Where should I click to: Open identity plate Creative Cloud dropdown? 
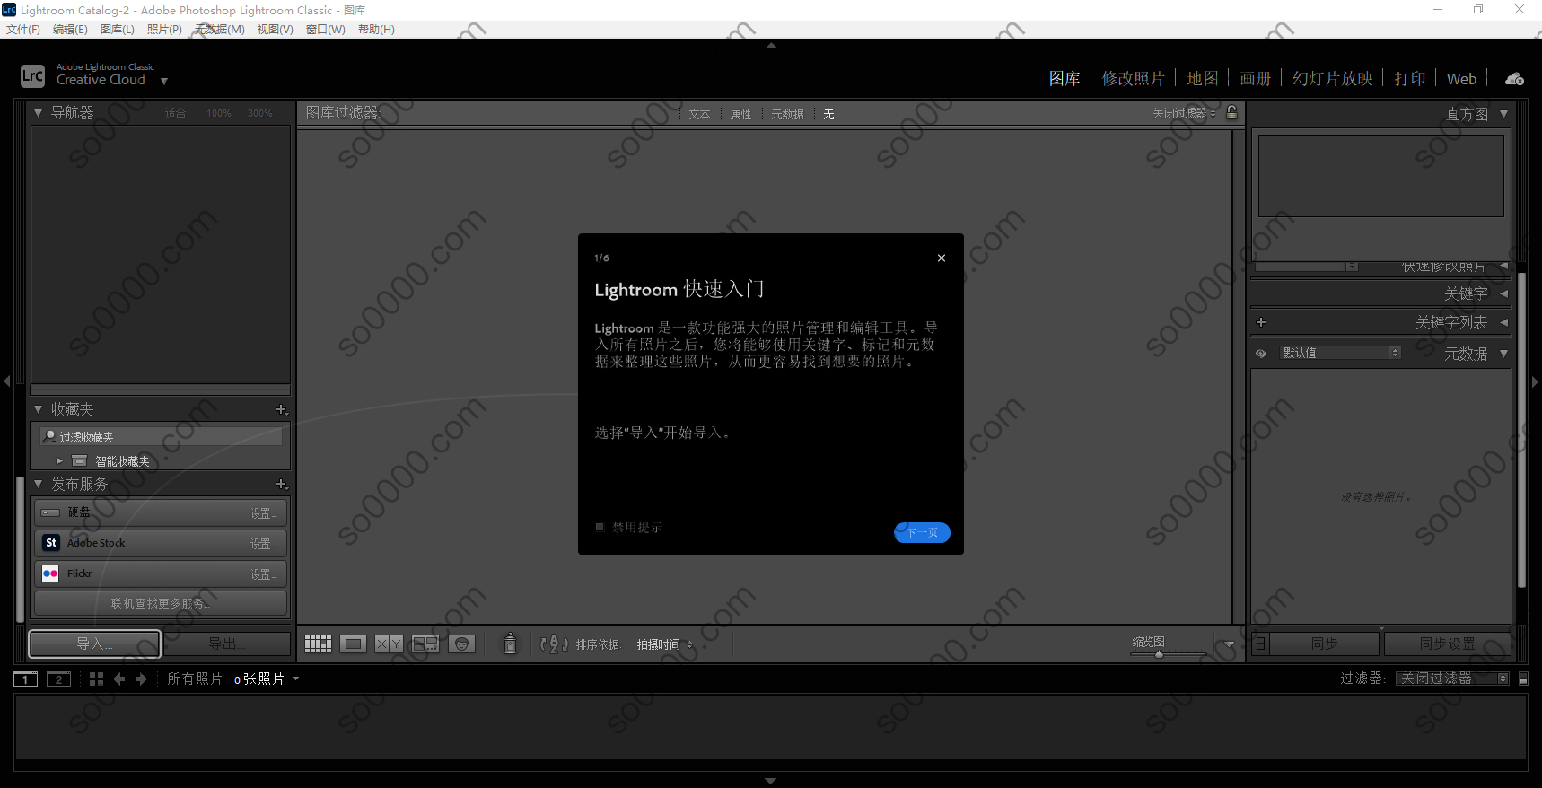pos(164,81)
